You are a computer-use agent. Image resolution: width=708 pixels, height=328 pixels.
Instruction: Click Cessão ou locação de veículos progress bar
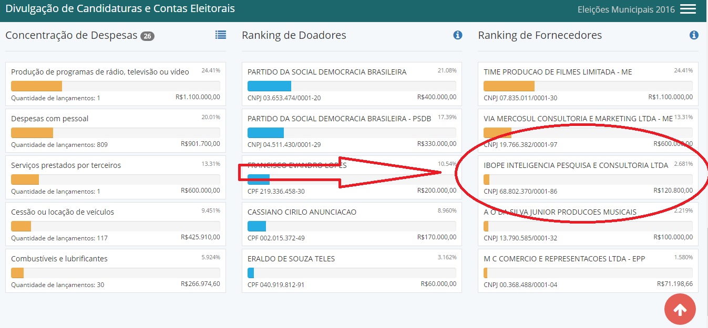pyautogui.click(x=116, y=226)
